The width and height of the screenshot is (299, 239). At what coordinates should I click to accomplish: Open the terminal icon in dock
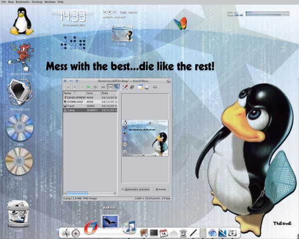pos(154,233)
